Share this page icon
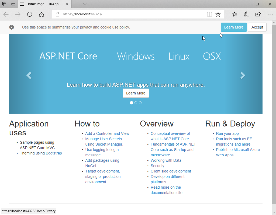The width and height of the screenshot is (276, 215). click(258, 14)
